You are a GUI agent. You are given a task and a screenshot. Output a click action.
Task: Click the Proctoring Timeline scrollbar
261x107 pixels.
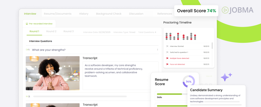212,45
